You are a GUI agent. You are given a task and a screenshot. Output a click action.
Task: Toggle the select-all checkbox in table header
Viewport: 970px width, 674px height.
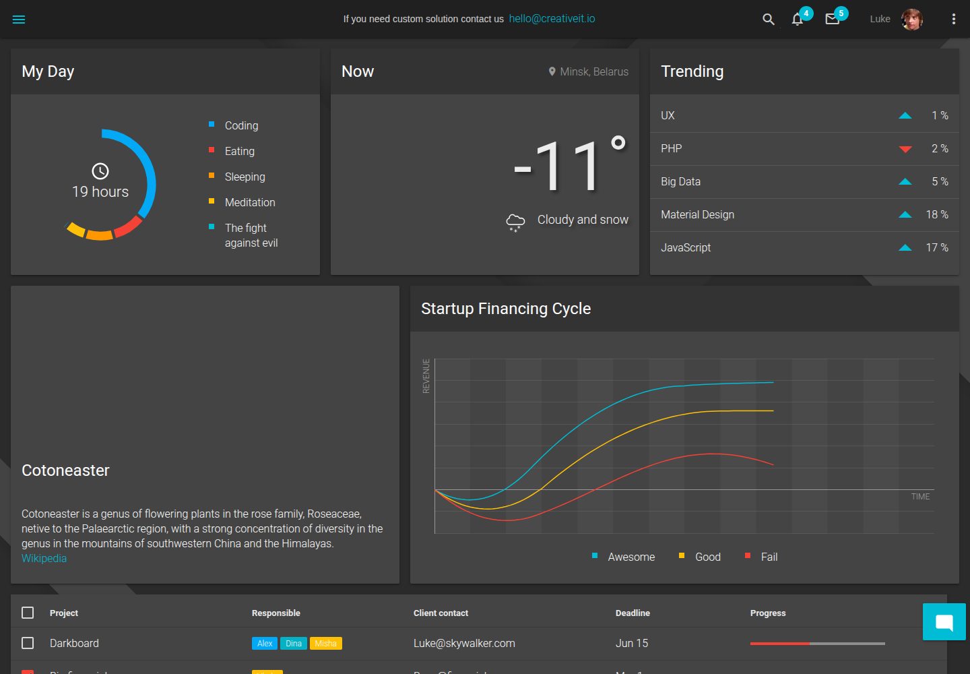28,613
